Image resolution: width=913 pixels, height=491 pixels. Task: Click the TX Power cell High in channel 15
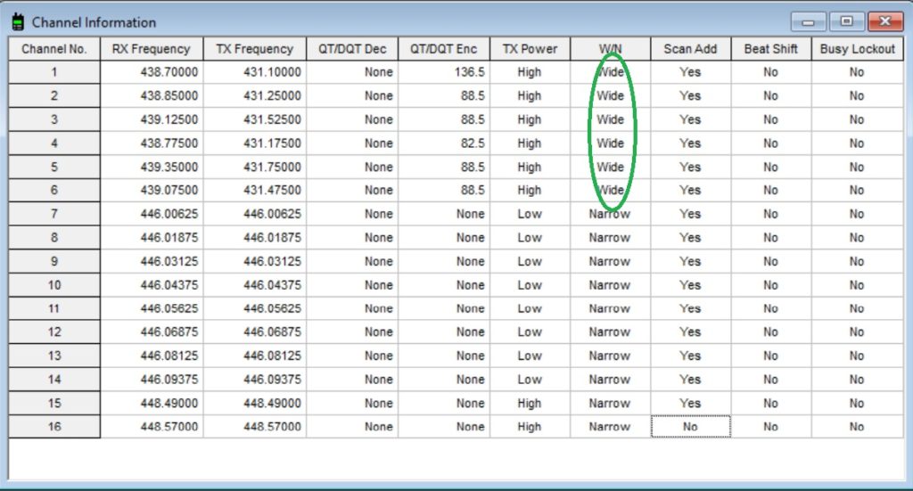(x=530, y=403)
